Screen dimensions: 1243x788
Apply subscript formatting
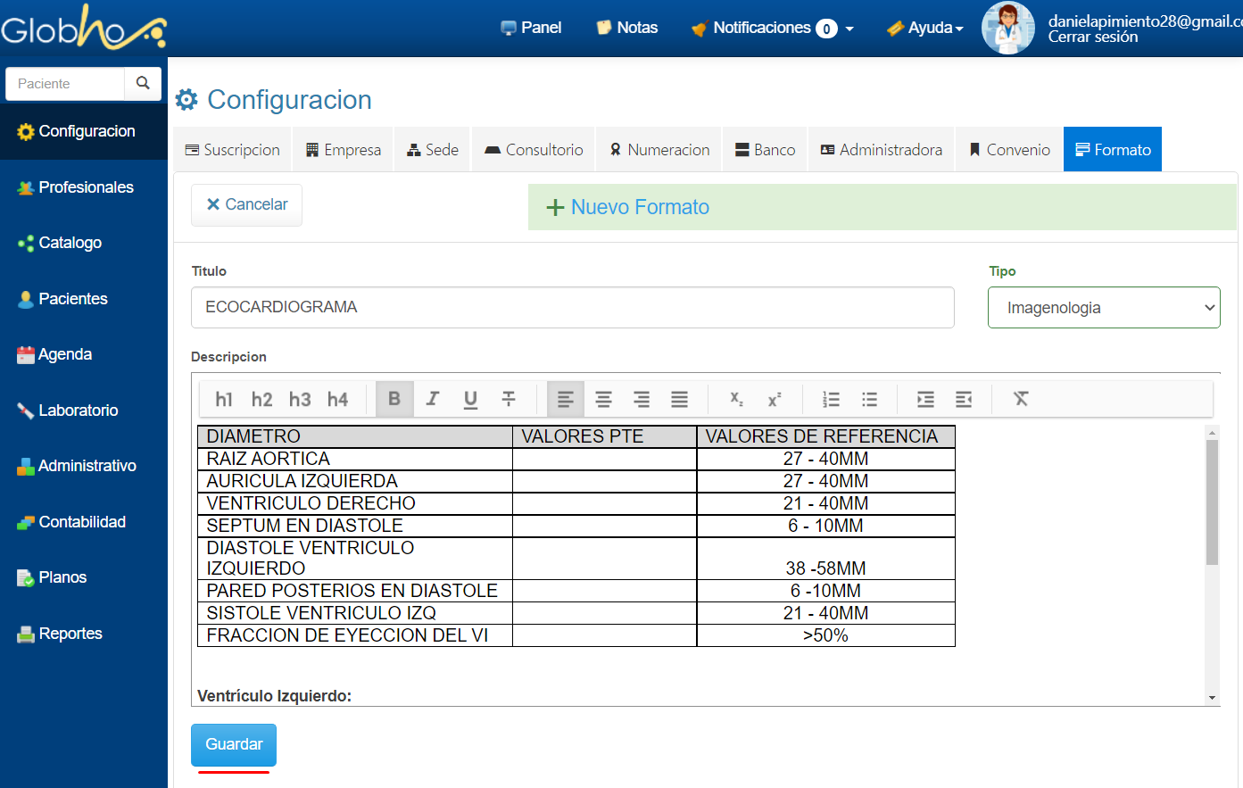(736, 399)
